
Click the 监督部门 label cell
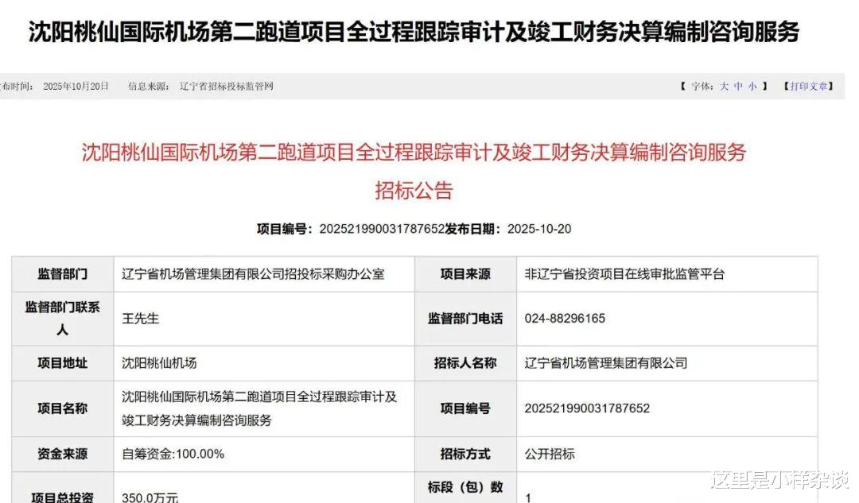pos(63,273)
